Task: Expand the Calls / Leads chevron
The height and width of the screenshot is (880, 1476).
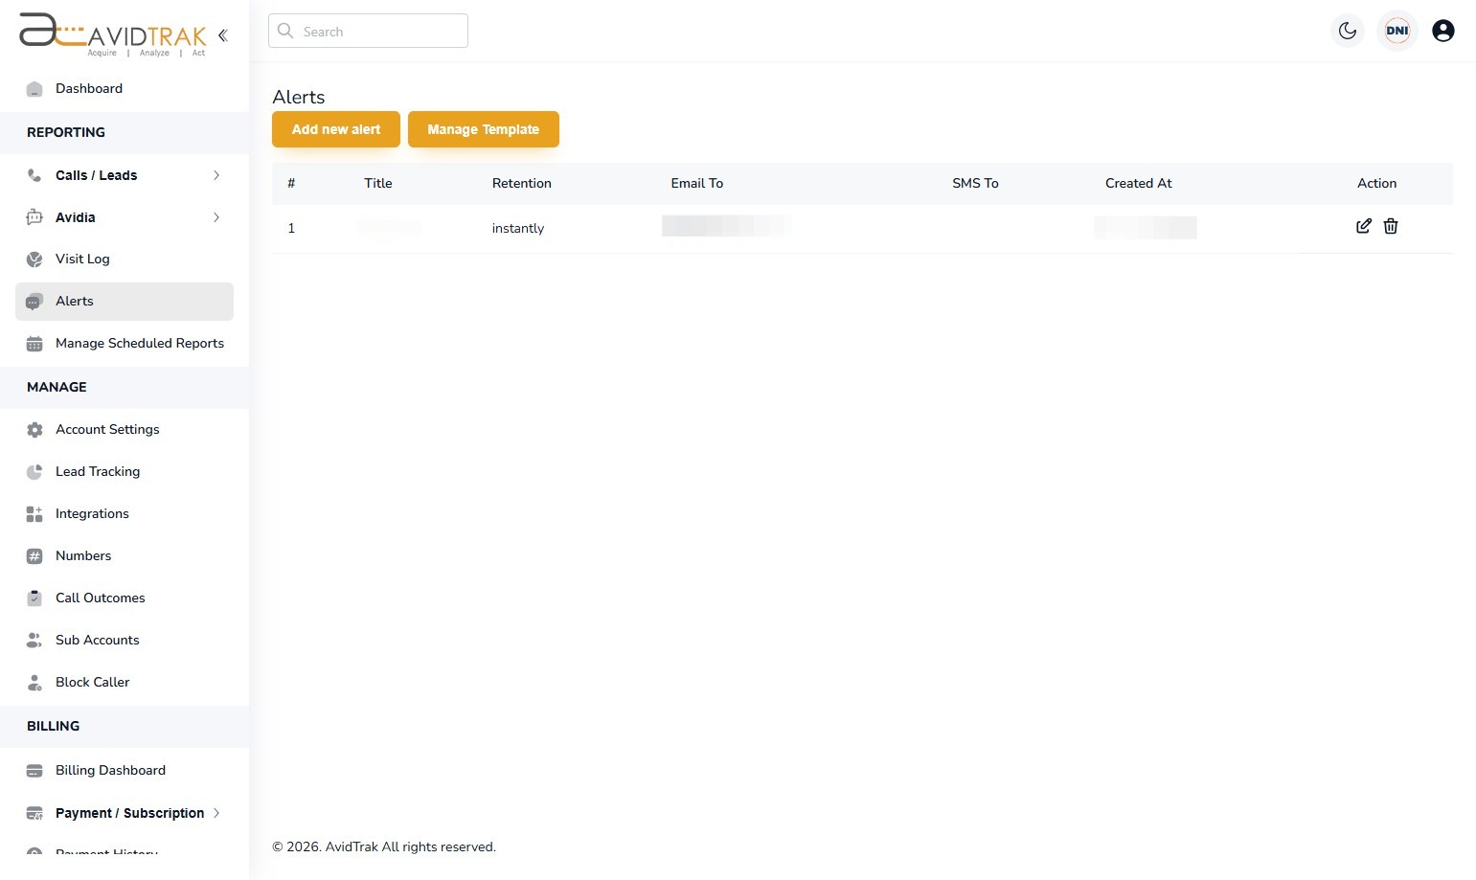Action: pos(216,175)
